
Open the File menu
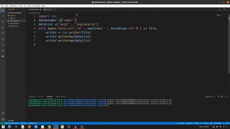tap(2, 6)
